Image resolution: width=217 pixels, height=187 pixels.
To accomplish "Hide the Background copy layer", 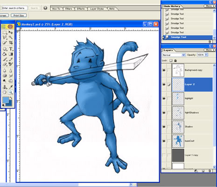I will [164, 70].
